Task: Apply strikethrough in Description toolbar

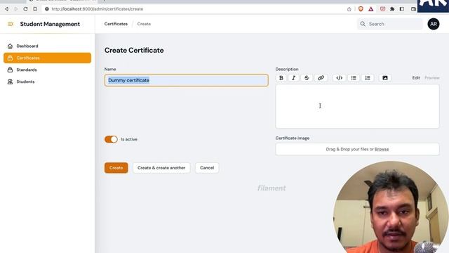Action: [x=307, y=78]
